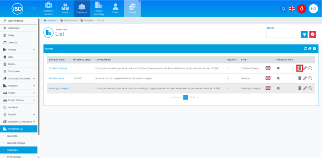The image size is (322, 158).
Task: Add a new template with plus icon
Action: coord(314,48)
